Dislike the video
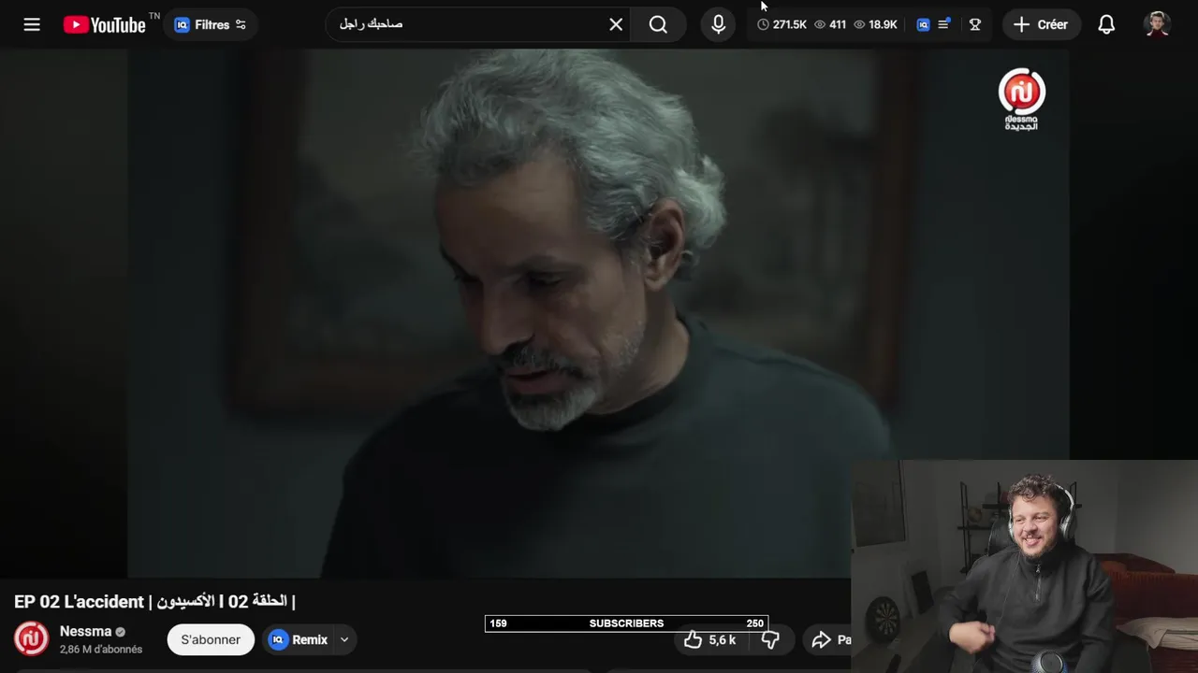Screen dimensions: 1198x673 pyautogui.click(x=770, y=639)
